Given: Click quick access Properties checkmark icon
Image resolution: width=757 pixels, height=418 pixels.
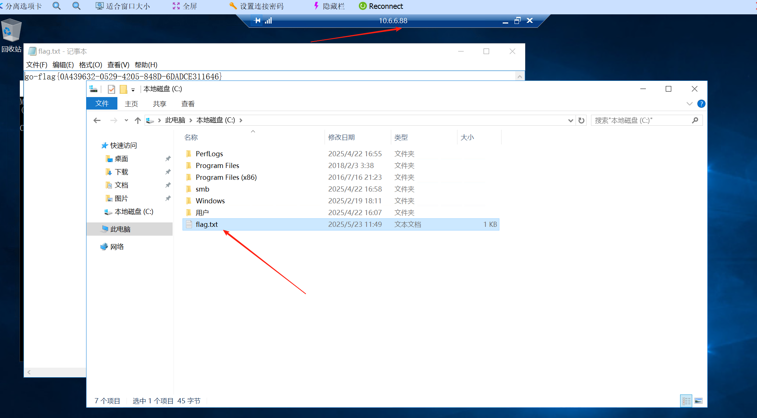Looking at the screenshot, I should click(x=112, y=89).
